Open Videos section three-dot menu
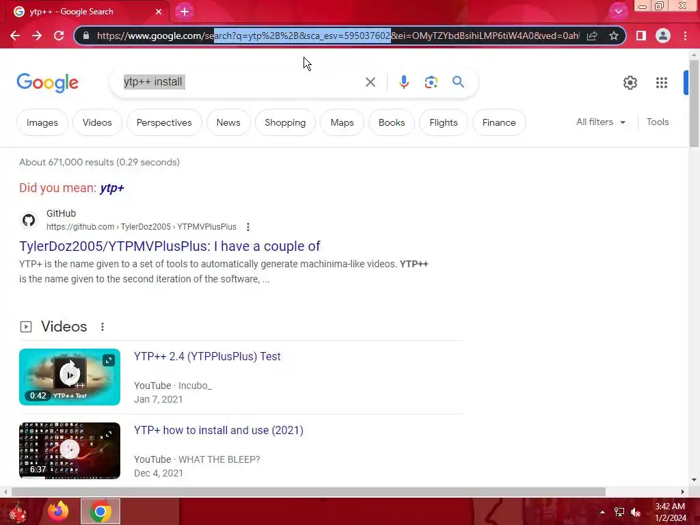The width and height of the screenshot is (700, 525). pos(103,327)
